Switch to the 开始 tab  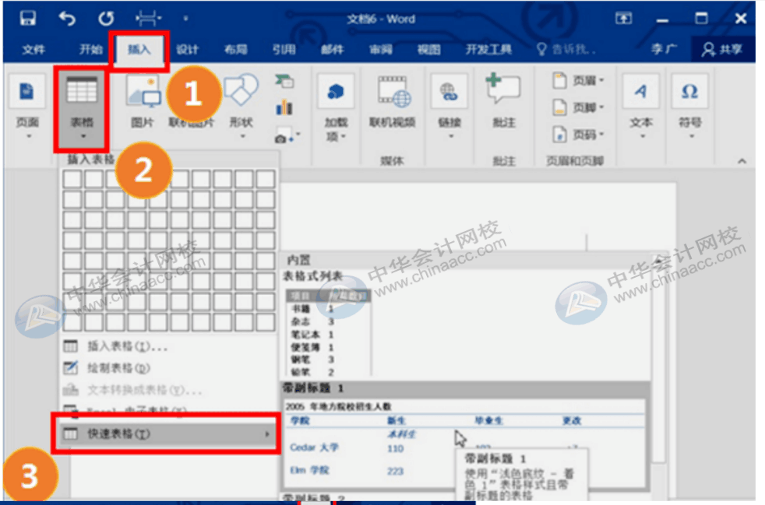(x=91, y=49)
